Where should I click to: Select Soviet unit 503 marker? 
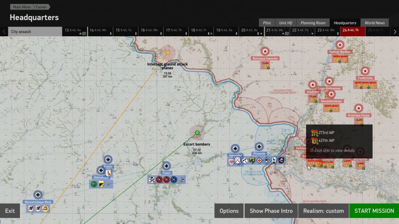(x=348, y=164)
